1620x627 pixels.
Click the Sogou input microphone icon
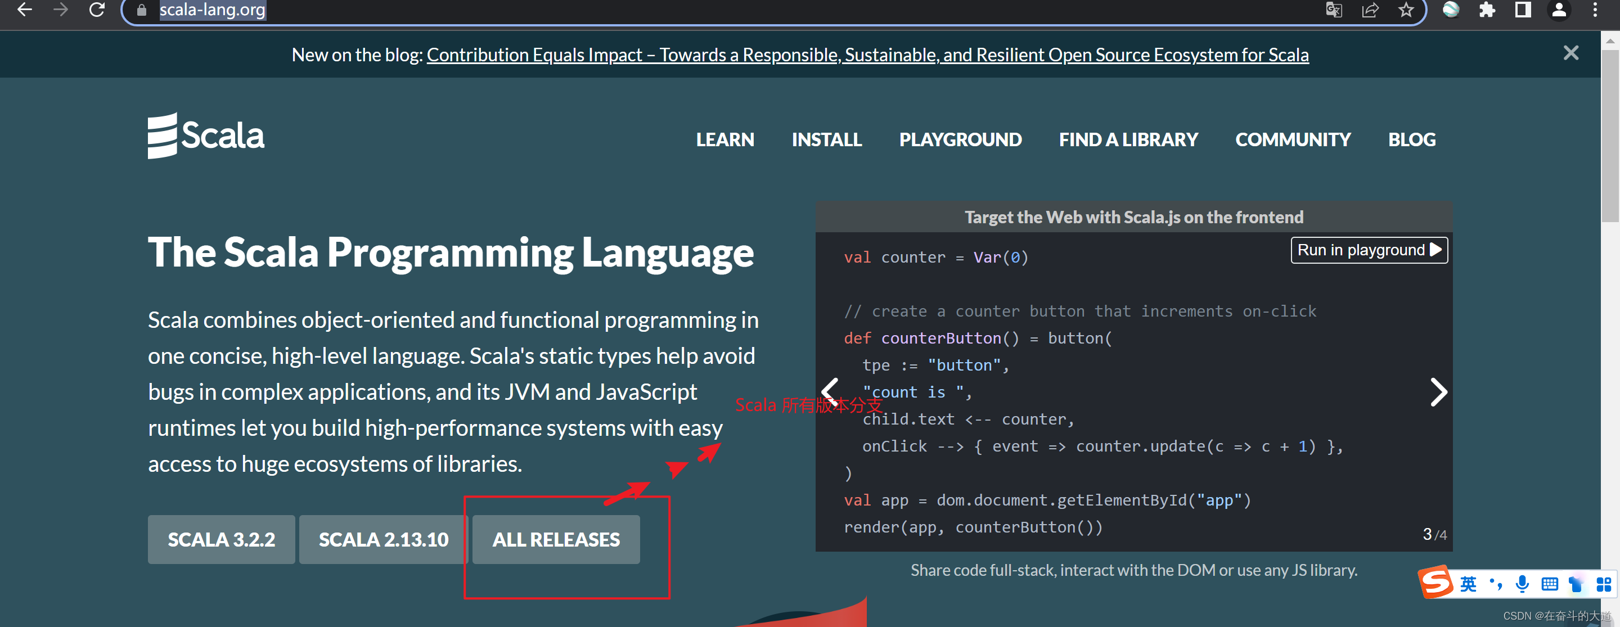(x=1522, y=584)
